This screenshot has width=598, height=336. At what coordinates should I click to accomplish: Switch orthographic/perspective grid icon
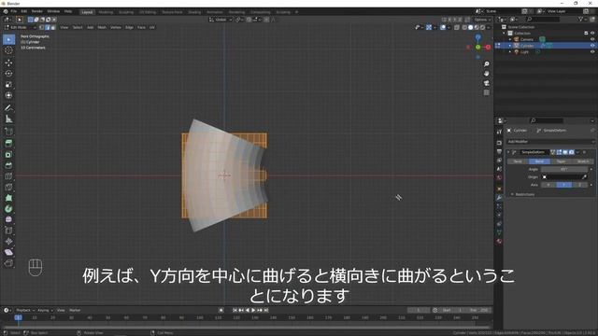[486, 92]
